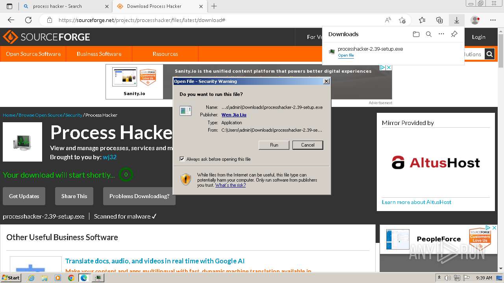Image resolution: width=504 pixels, height=283 pixels.
Task: Click the Process Hacker project icon thumbnail
Action: pyautogui.click(x=22, y=142)
